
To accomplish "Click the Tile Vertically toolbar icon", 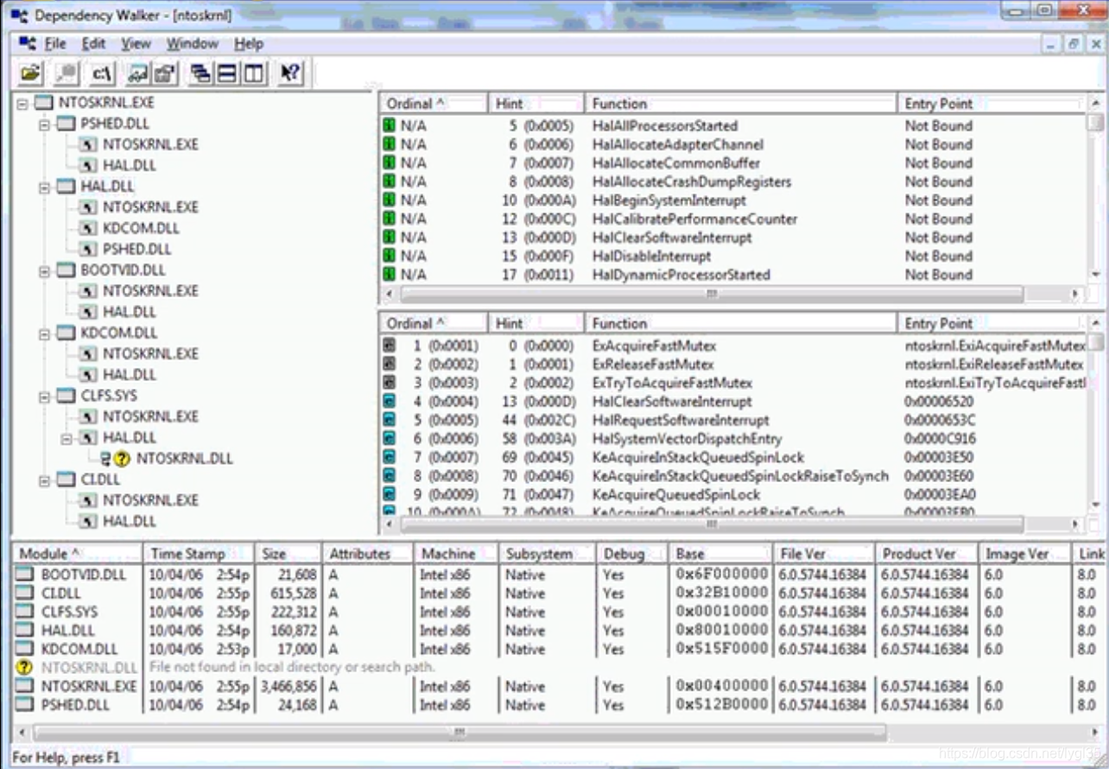I will (x=253, y=73).
